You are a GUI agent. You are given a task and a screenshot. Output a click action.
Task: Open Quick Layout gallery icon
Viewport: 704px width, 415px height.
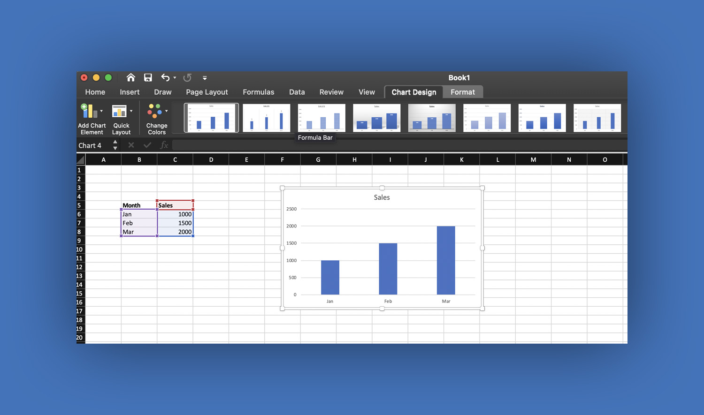pyautogui.click(x=119, y=111)
